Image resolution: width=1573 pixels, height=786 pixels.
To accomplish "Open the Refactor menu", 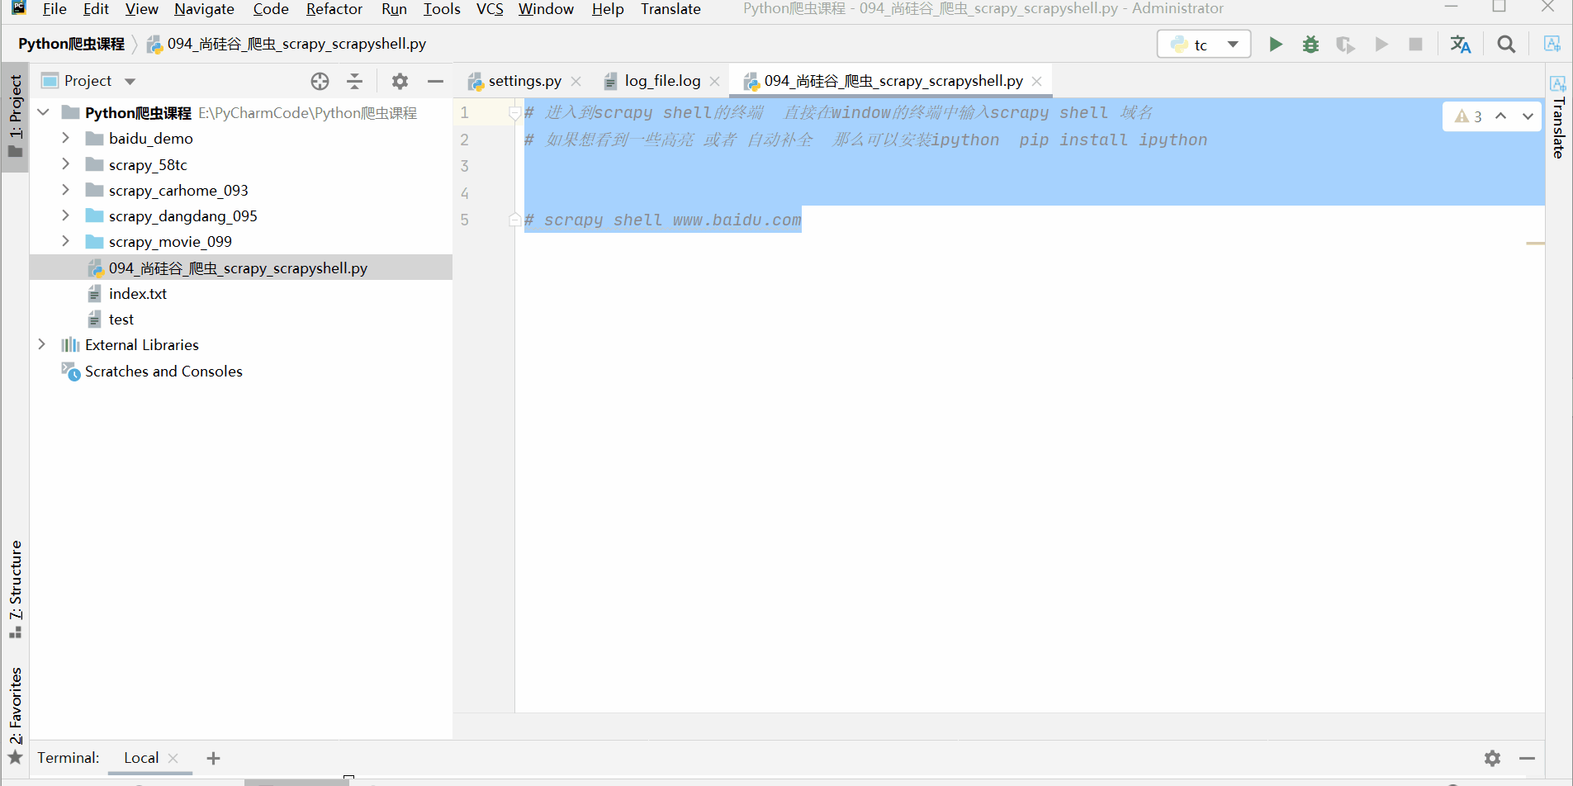I will (x=334, y=9).
